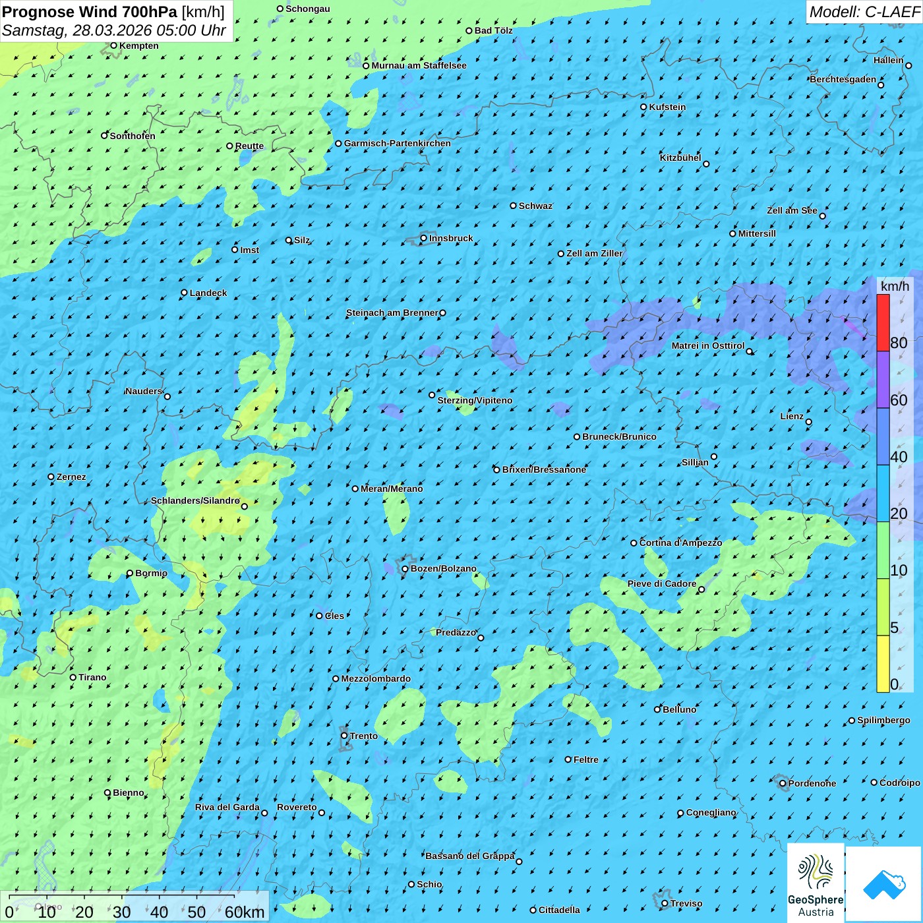Click the 'Schongau' label
Image resolution: width=923 pixels, height=923 pixels.
click(x=308, y=9)
